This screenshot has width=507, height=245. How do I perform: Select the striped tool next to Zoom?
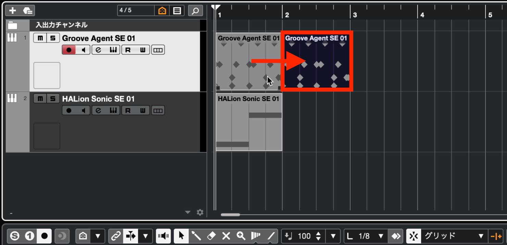pos(256,236)
